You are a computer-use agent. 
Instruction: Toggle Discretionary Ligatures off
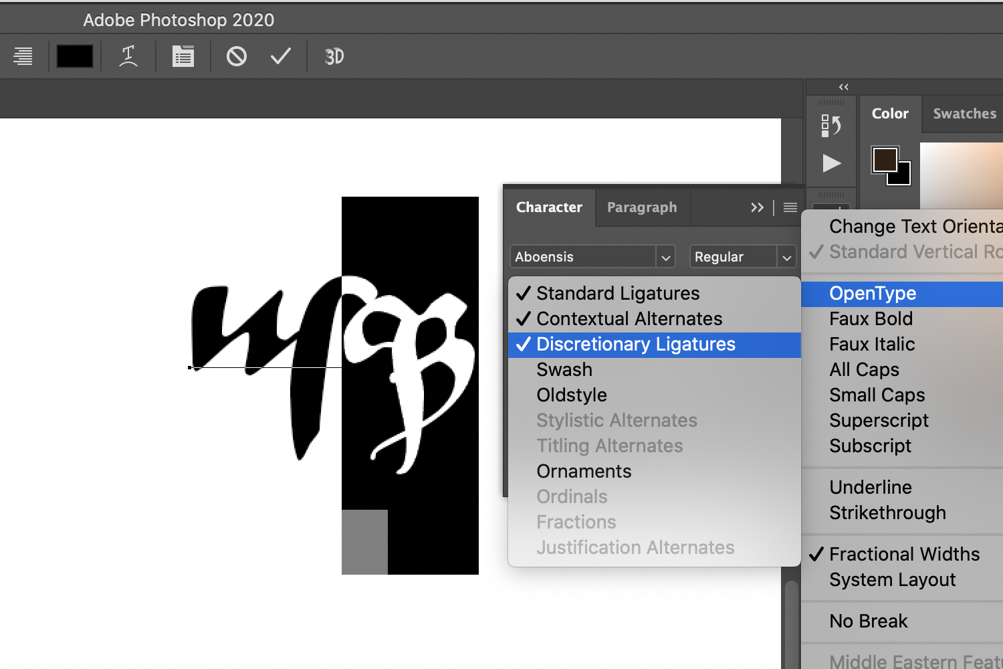tap(635, 345)
